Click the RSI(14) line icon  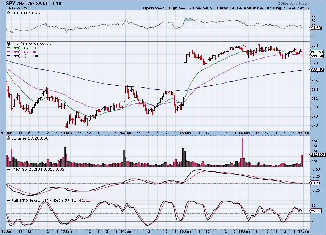[x=9, y=13]
